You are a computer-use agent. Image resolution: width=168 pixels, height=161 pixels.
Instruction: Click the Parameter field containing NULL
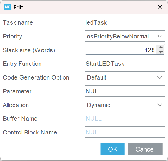[x=125, y=91]
